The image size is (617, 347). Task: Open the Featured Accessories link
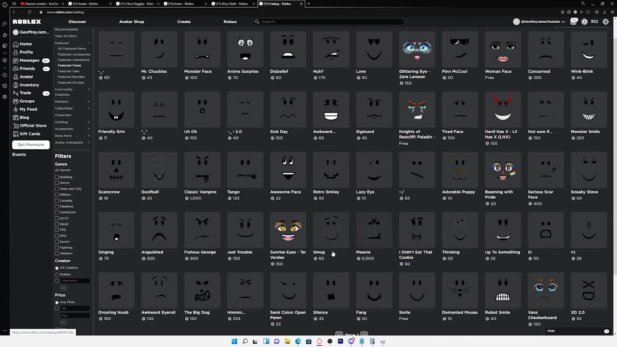point(74,54)
